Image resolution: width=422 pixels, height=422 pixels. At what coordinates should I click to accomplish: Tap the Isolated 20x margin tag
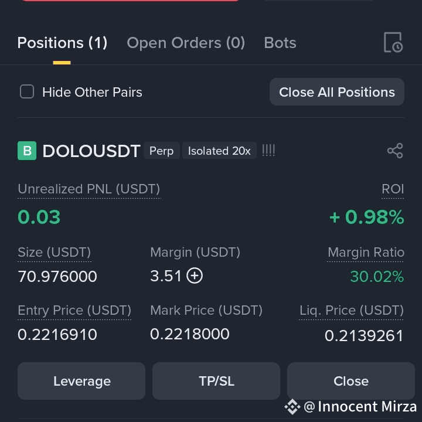coord(219,151)
